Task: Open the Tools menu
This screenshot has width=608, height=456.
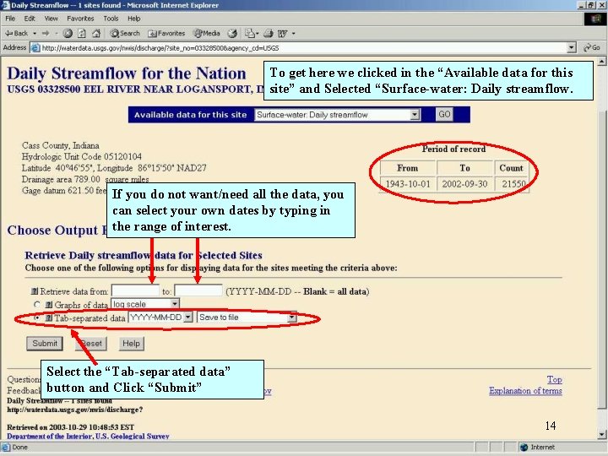Action: click(x=111, y=19)
